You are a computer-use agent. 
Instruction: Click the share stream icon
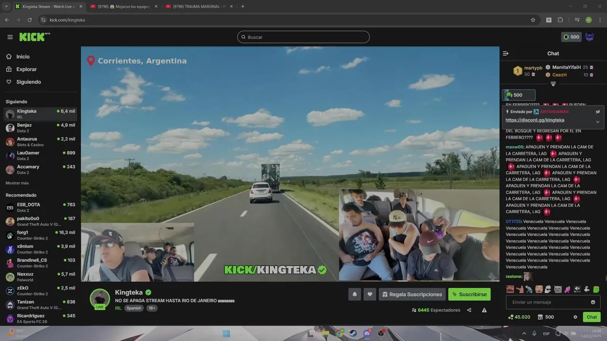pos(469,310)
